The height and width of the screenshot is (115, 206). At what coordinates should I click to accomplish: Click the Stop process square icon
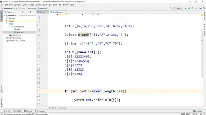click(196, 8)
